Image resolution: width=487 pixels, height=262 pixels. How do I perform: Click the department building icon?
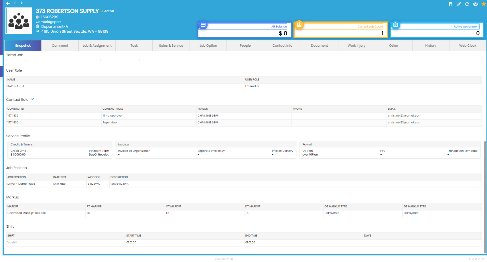(38, 26)
